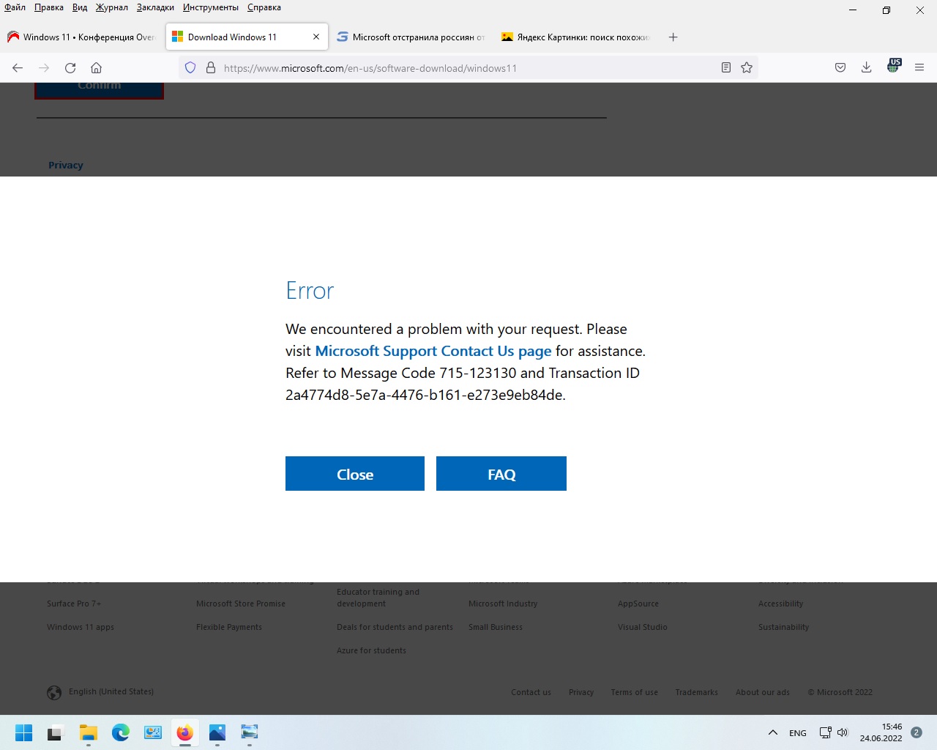Open Microsoft Edge from the taskbar
Screen dimensions: 937x750
coord(121,732)
